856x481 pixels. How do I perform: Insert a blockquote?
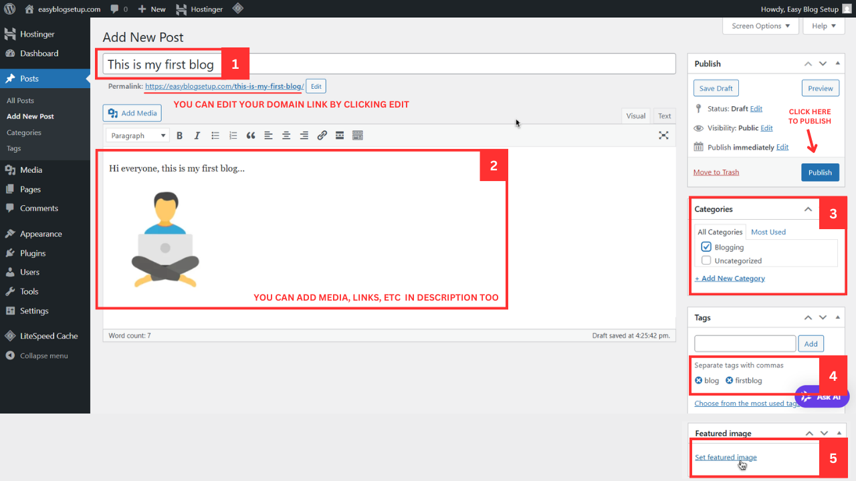(251, 136)
